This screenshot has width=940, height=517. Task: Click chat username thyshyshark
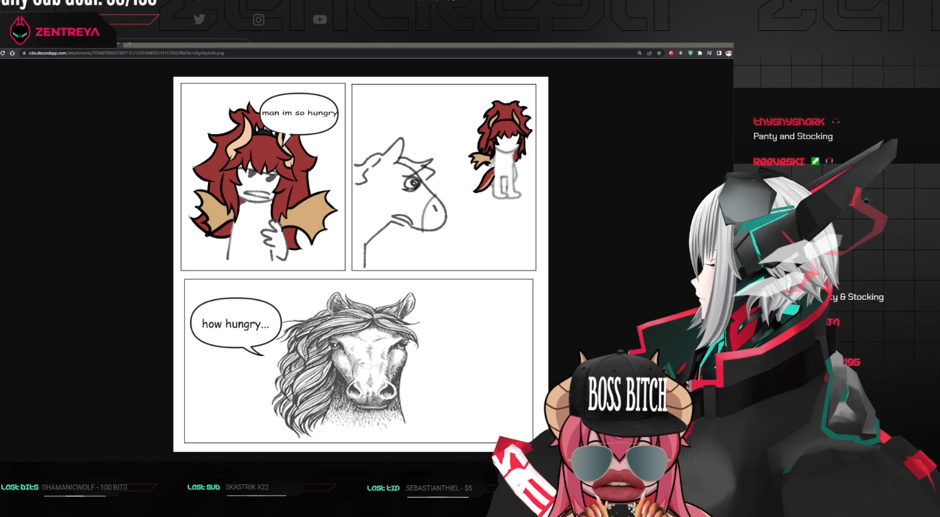788,121
